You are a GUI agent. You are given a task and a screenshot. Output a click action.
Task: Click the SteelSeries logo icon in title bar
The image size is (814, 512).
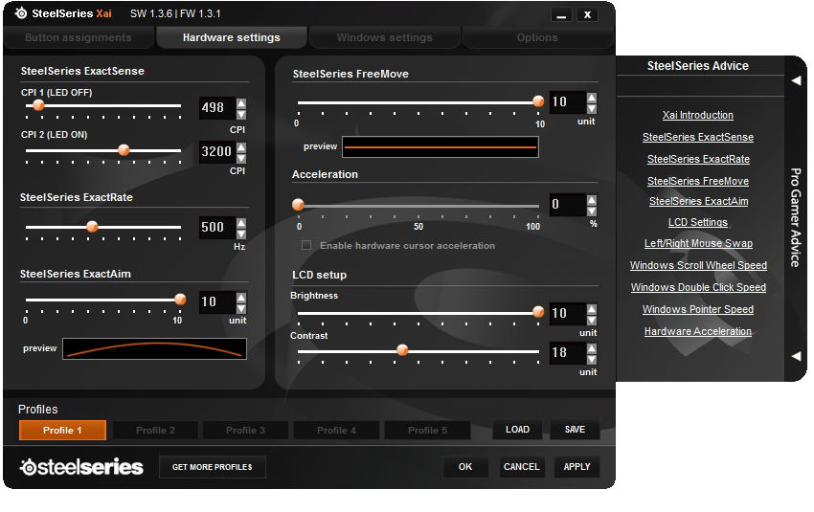tap(21, 13)
